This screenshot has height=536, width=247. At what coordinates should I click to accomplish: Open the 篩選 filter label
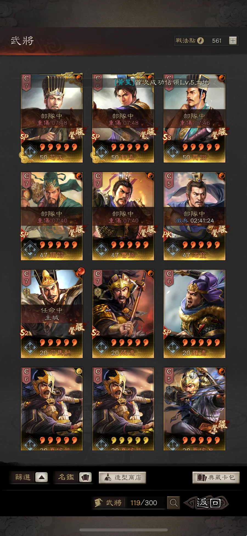click(23, 477)
